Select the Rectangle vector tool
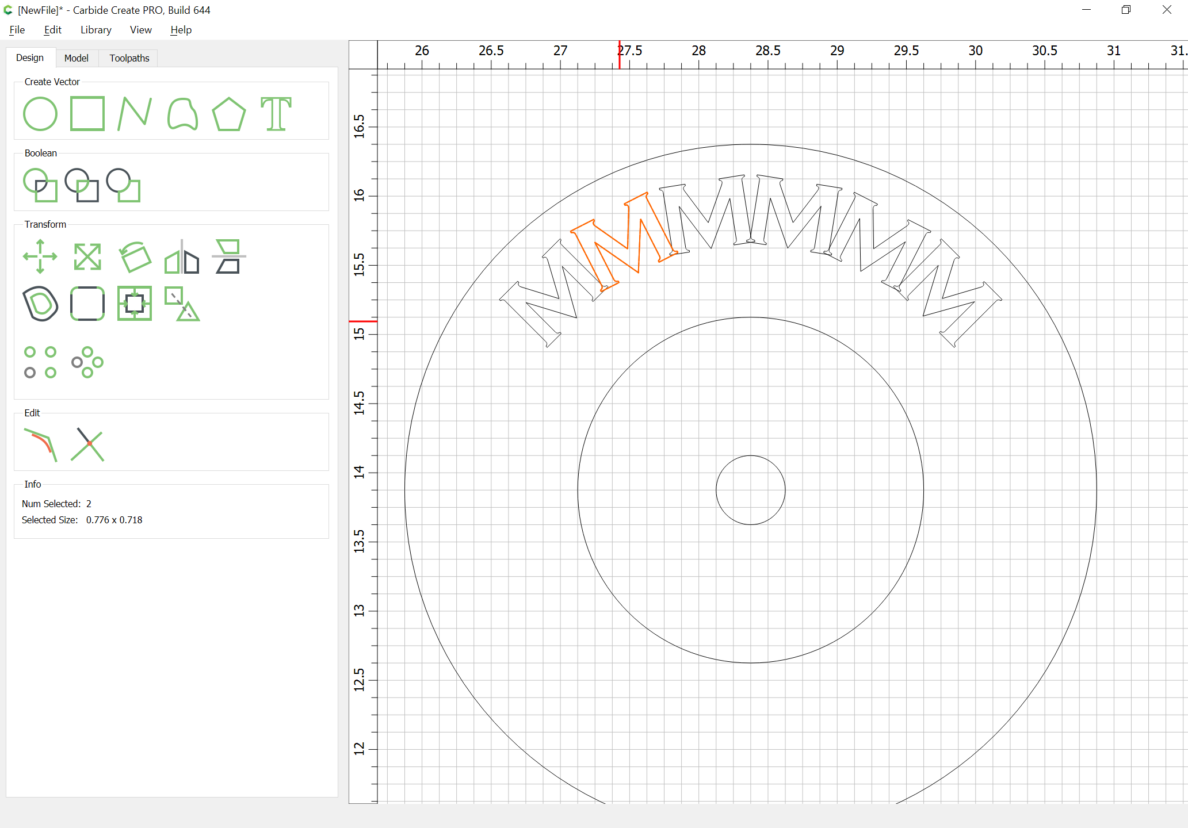This screenshot has width=1188, height=828. pyautogui.click(x=87, y=114)
